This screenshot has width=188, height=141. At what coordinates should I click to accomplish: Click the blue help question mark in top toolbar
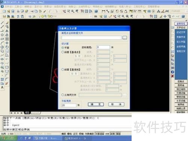[x=96, y=11]
